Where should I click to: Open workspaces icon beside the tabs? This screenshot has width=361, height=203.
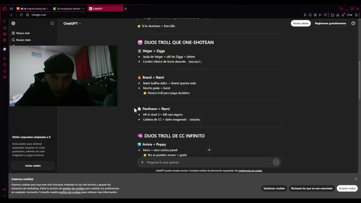click(x=11, y=9)
